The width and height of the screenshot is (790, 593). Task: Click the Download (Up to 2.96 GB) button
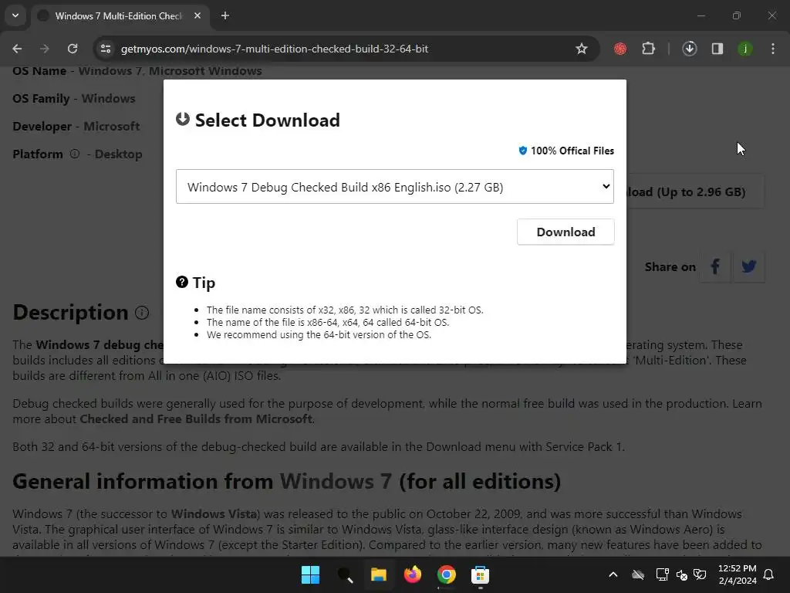coord(694,191)
